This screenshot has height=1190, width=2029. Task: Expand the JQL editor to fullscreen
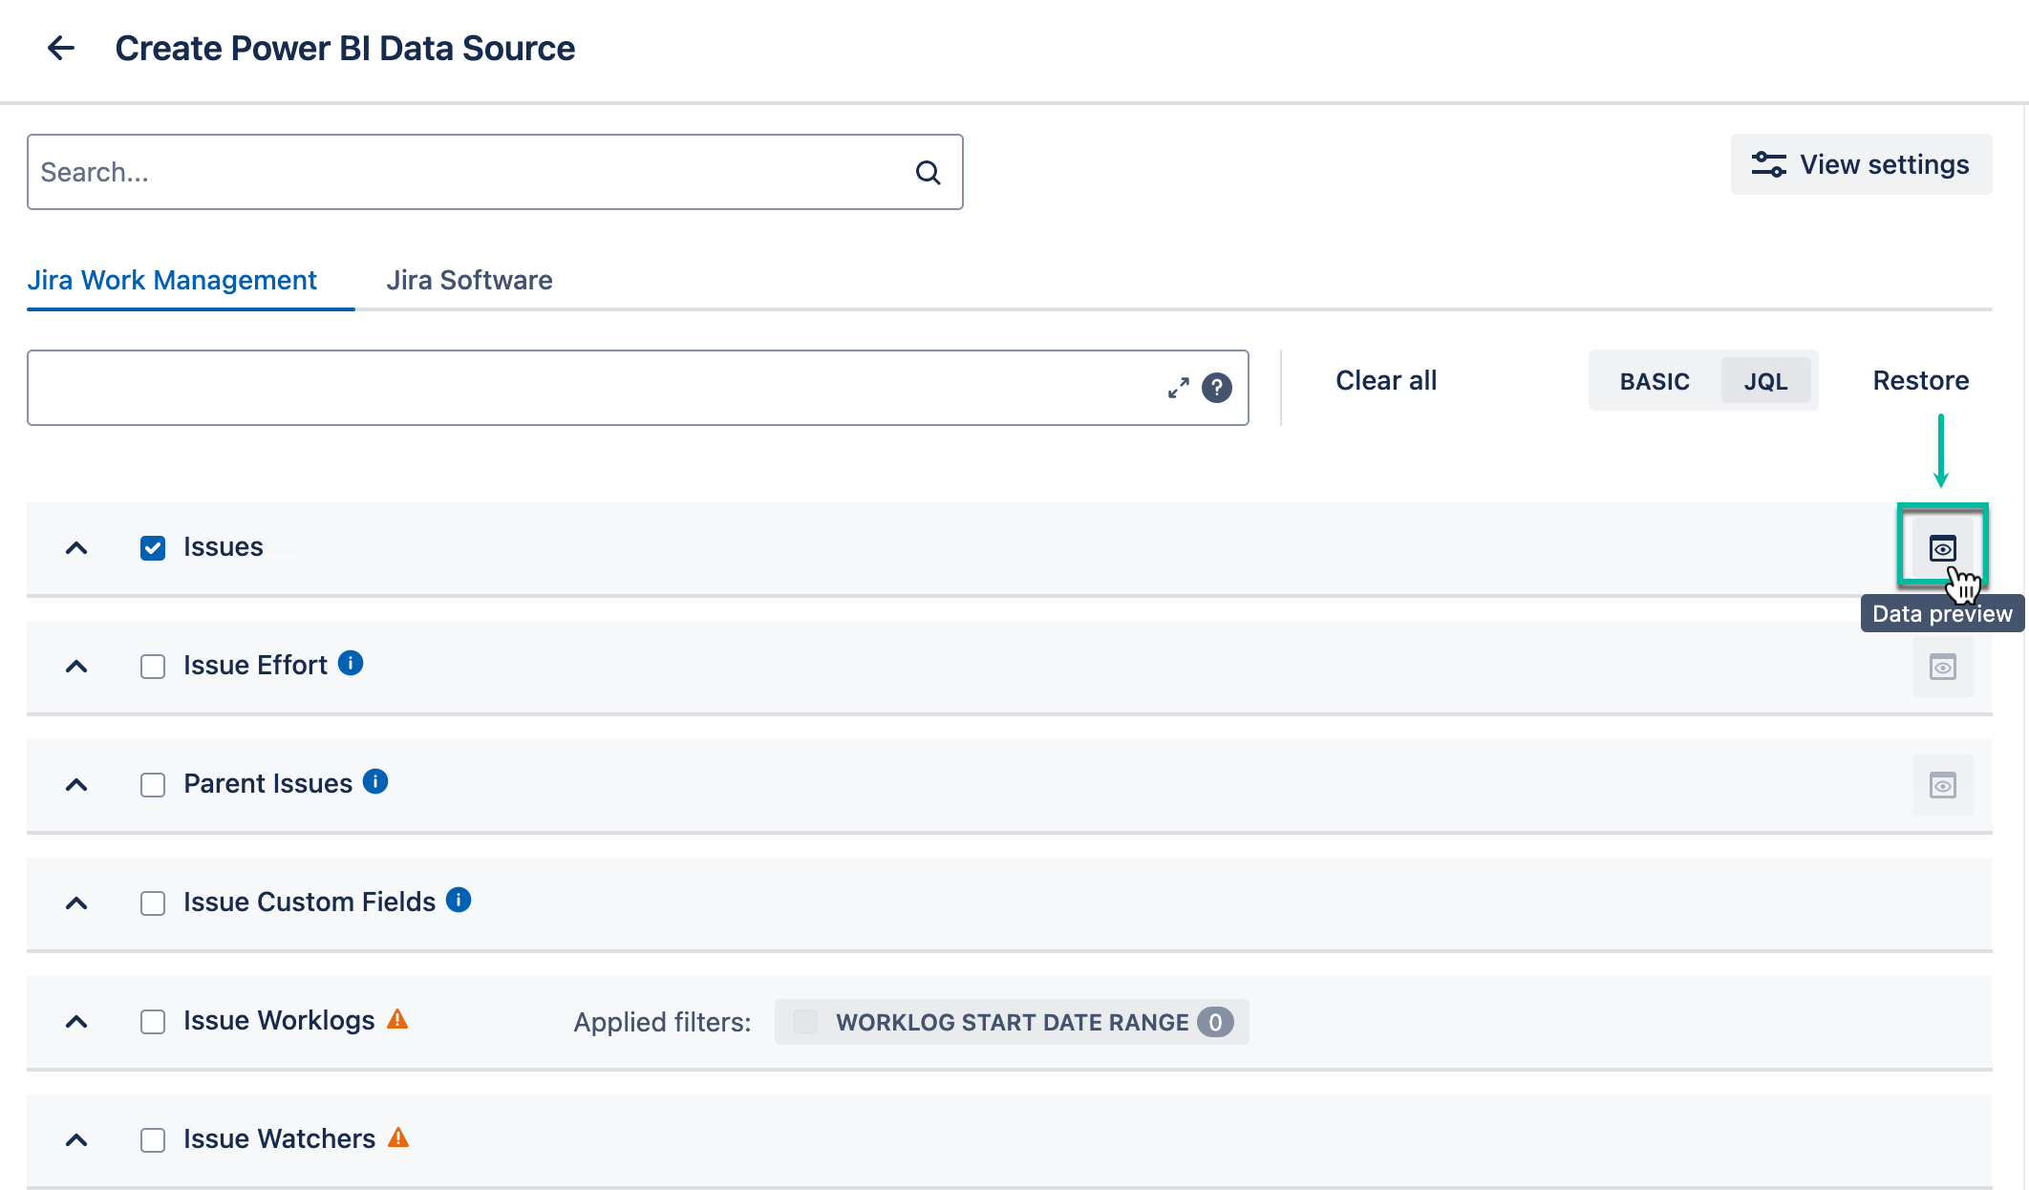(x=1179, y=388)
